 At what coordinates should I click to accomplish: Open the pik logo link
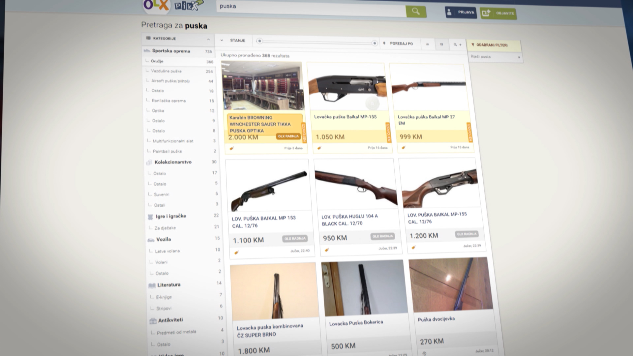click(x=189, y=5)
